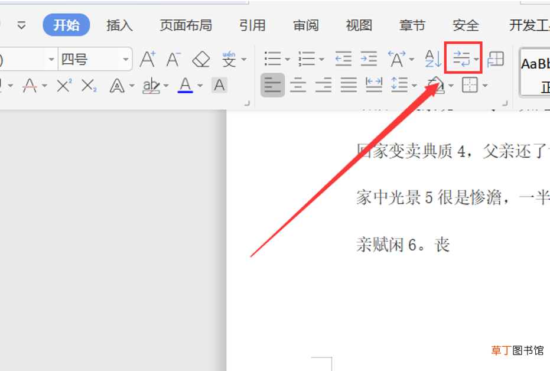This screenshot has width=550, height=371.
Task: Expand highlight color options arrow
Action: [x=166, y=86]
